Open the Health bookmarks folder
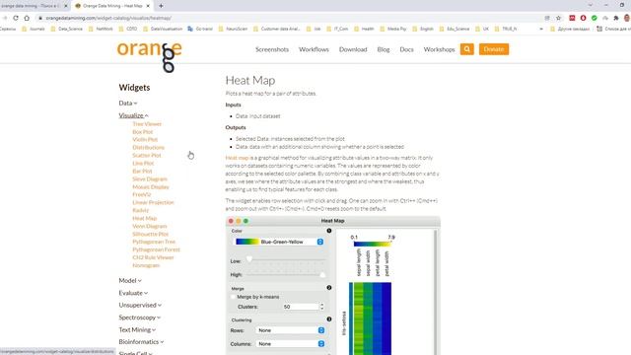This screenshot has width=631, height=355. click(x=364, y=29)
